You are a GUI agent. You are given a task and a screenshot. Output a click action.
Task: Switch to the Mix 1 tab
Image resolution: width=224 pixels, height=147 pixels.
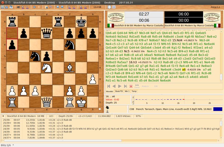point(127,91)
